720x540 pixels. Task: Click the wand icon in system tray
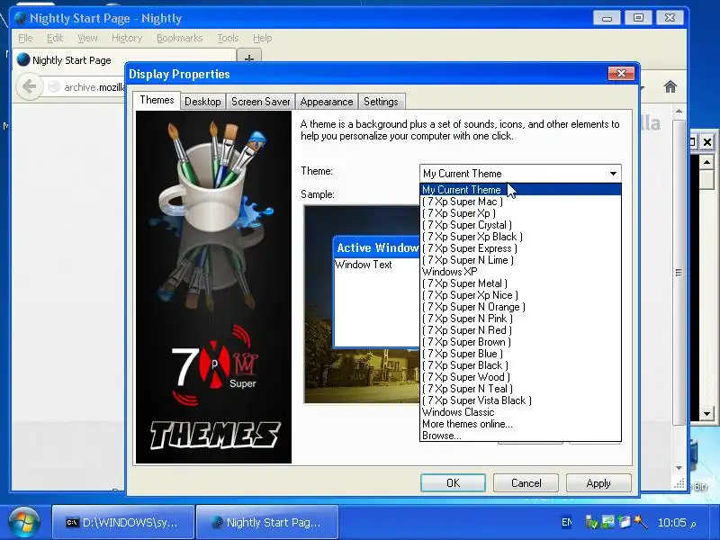pyautogui.click(x=641, y=522)
